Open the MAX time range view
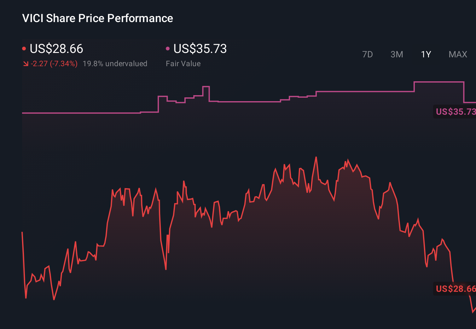This screenshot has width=476, height=329. click(x=457, y=54)
